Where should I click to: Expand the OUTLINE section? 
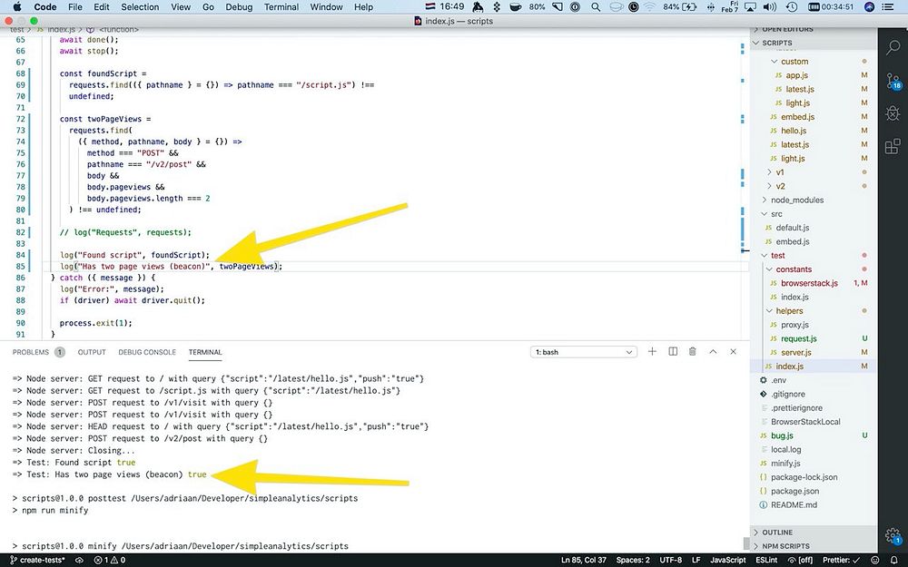tap(814, 533)
